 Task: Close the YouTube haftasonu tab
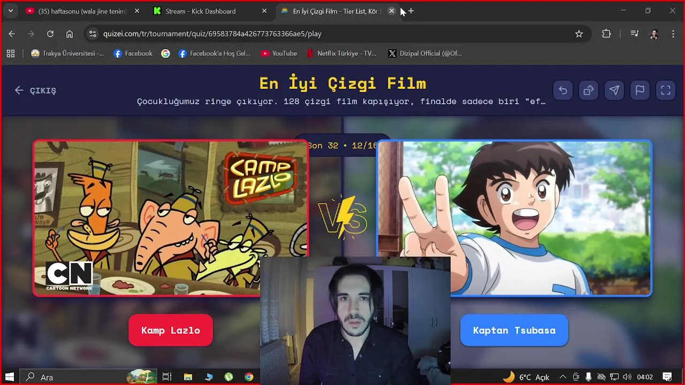coord(137,11)
